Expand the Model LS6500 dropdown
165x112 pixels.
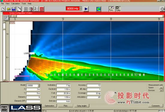pyautogui.click(x=39, y=86)
